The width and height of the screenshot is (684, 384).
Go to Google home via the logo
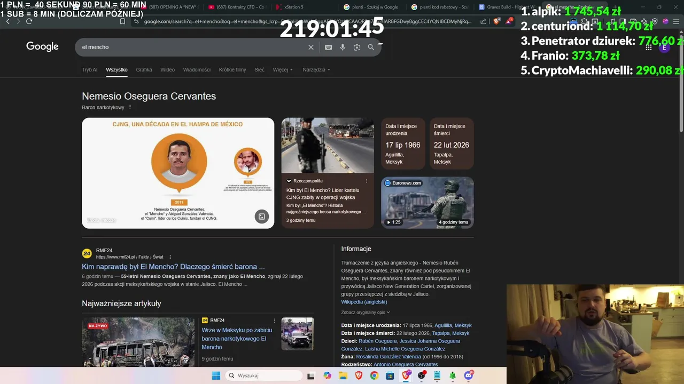coord(42,46)
